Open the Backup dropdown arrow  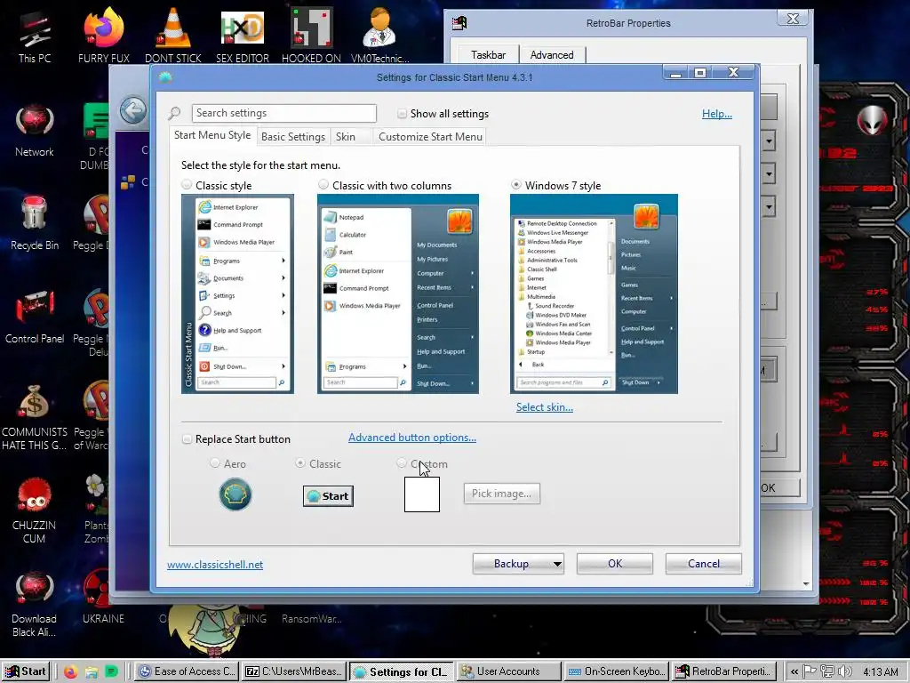pyautogui.click(x=557, y=563)
